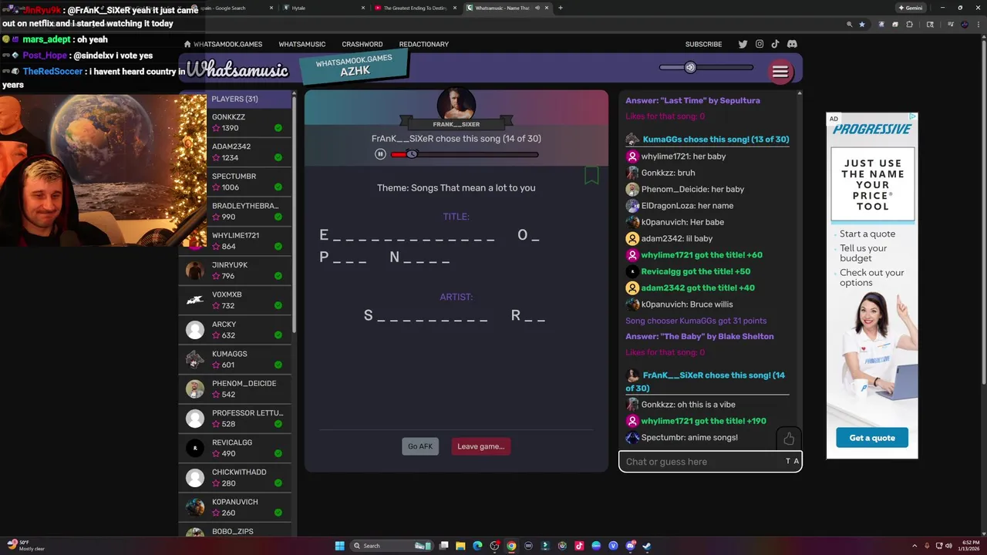Click KUMAGGS's avatar in players list
This screenshot has width=987, height=555.
coord(195,359)
